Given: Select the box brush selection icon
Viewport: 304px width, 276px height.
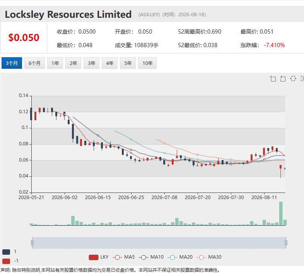Looking at the screenshot, I should pos(293,78).
